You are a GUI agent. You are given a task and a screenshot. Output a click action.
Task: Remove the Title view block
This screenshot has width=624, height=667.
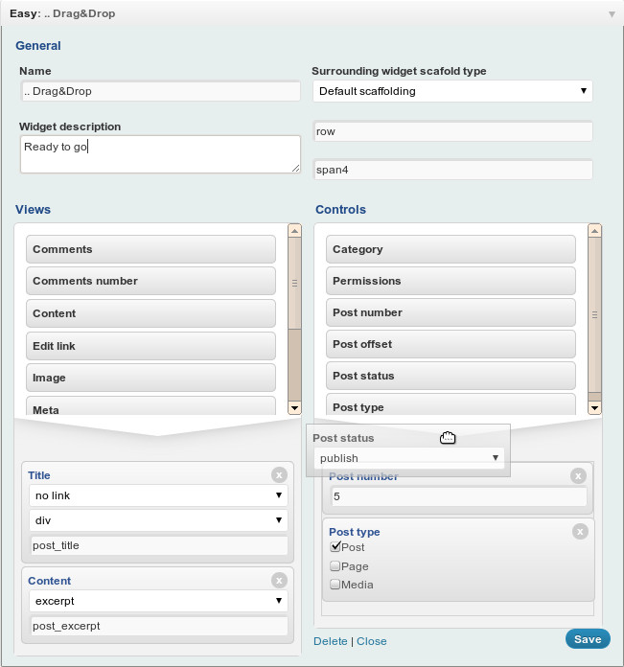coord(279,474)
